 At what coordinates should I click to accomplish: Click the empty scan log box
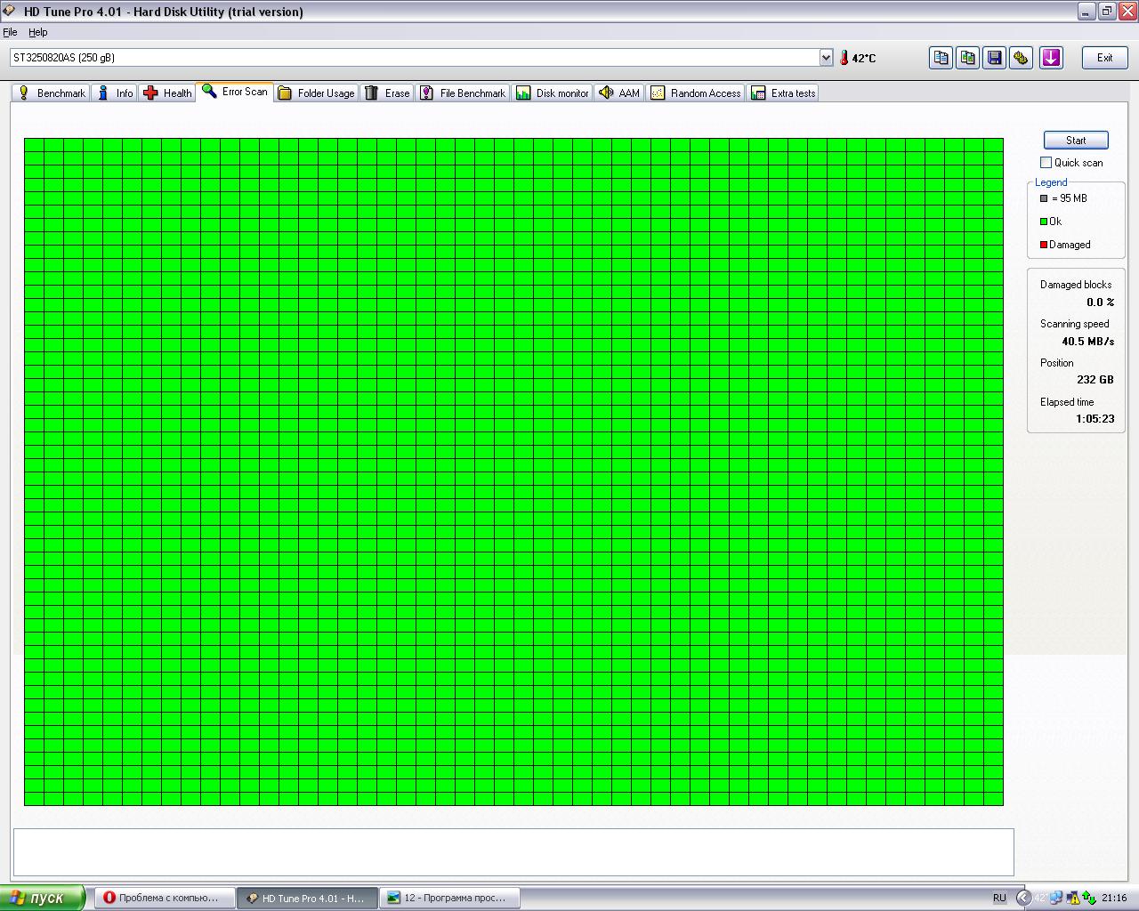coord(513,852)
